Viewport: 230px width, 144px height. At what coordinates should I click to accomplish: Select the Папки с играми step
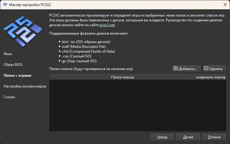(x=18, y=75)
